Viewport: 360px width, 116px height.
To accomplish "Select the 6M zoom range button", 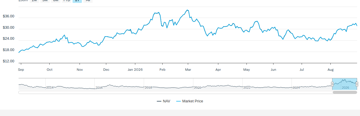I will click(x=56, y=1).
